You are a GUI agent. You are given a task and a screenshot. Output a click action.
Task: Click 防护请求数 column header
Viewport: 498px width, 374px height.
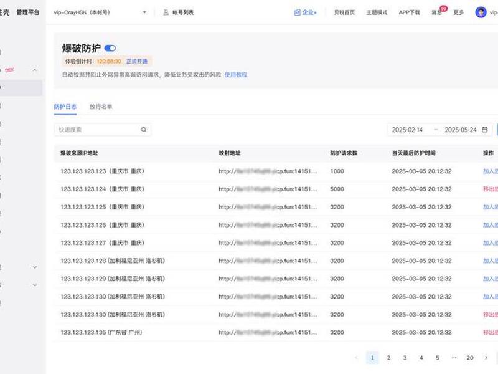344,153
